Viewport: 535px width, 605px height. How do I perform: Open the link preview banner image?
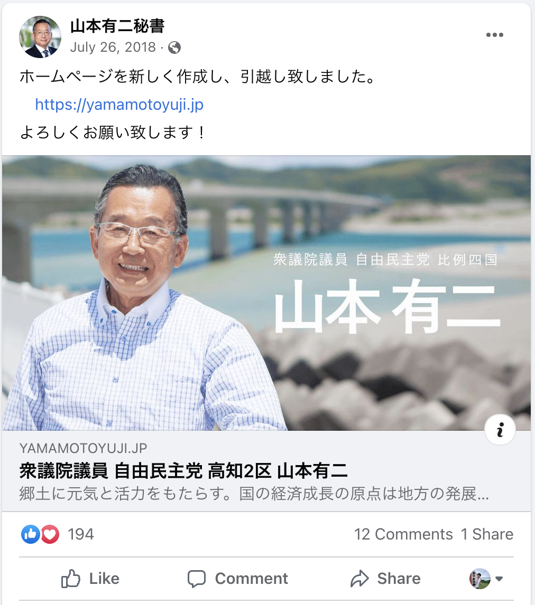[x=266, y=293]
